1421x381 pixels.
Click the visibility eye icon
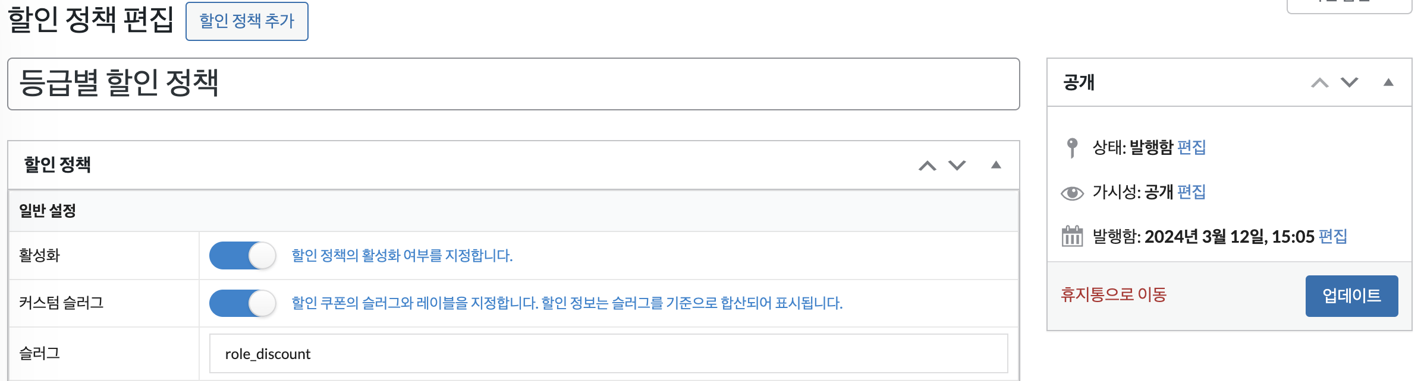(x=1072, y=193)
